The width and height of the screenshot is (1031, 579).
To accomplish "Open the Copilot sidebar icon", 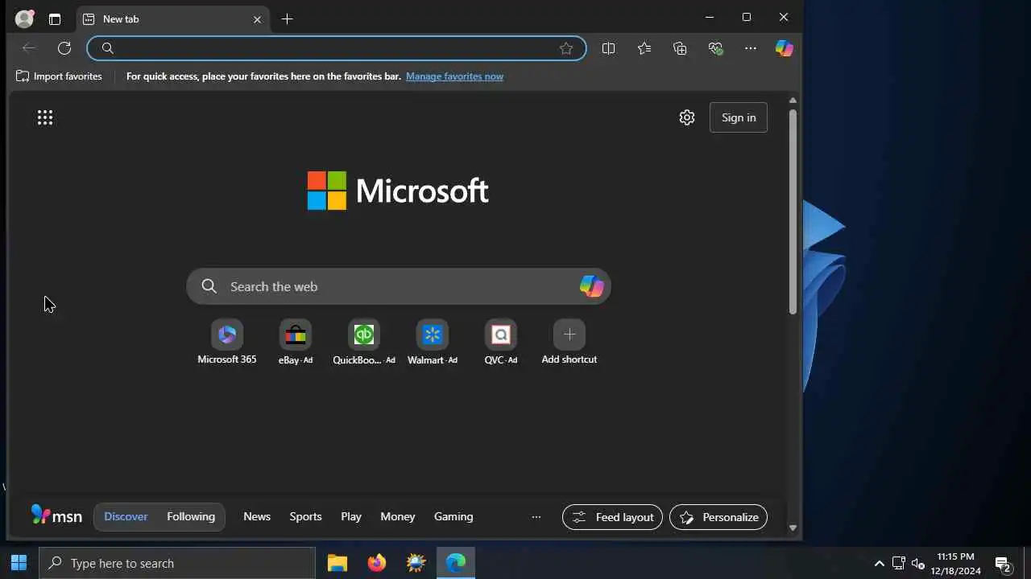I will tap(785, 48).
